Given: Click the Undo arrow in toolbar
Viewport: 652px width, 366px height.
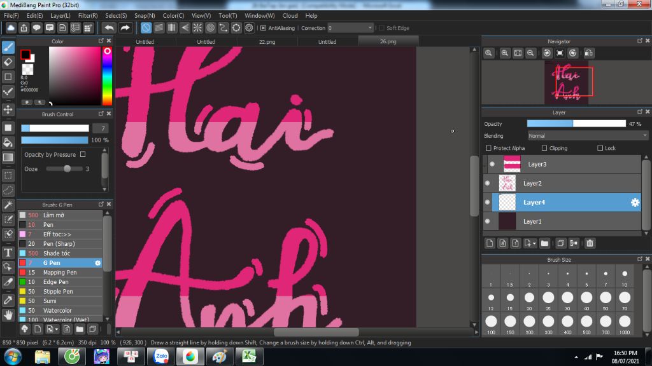Looking at the screenshot, I should pyautogui.click(x=109, y=28).
